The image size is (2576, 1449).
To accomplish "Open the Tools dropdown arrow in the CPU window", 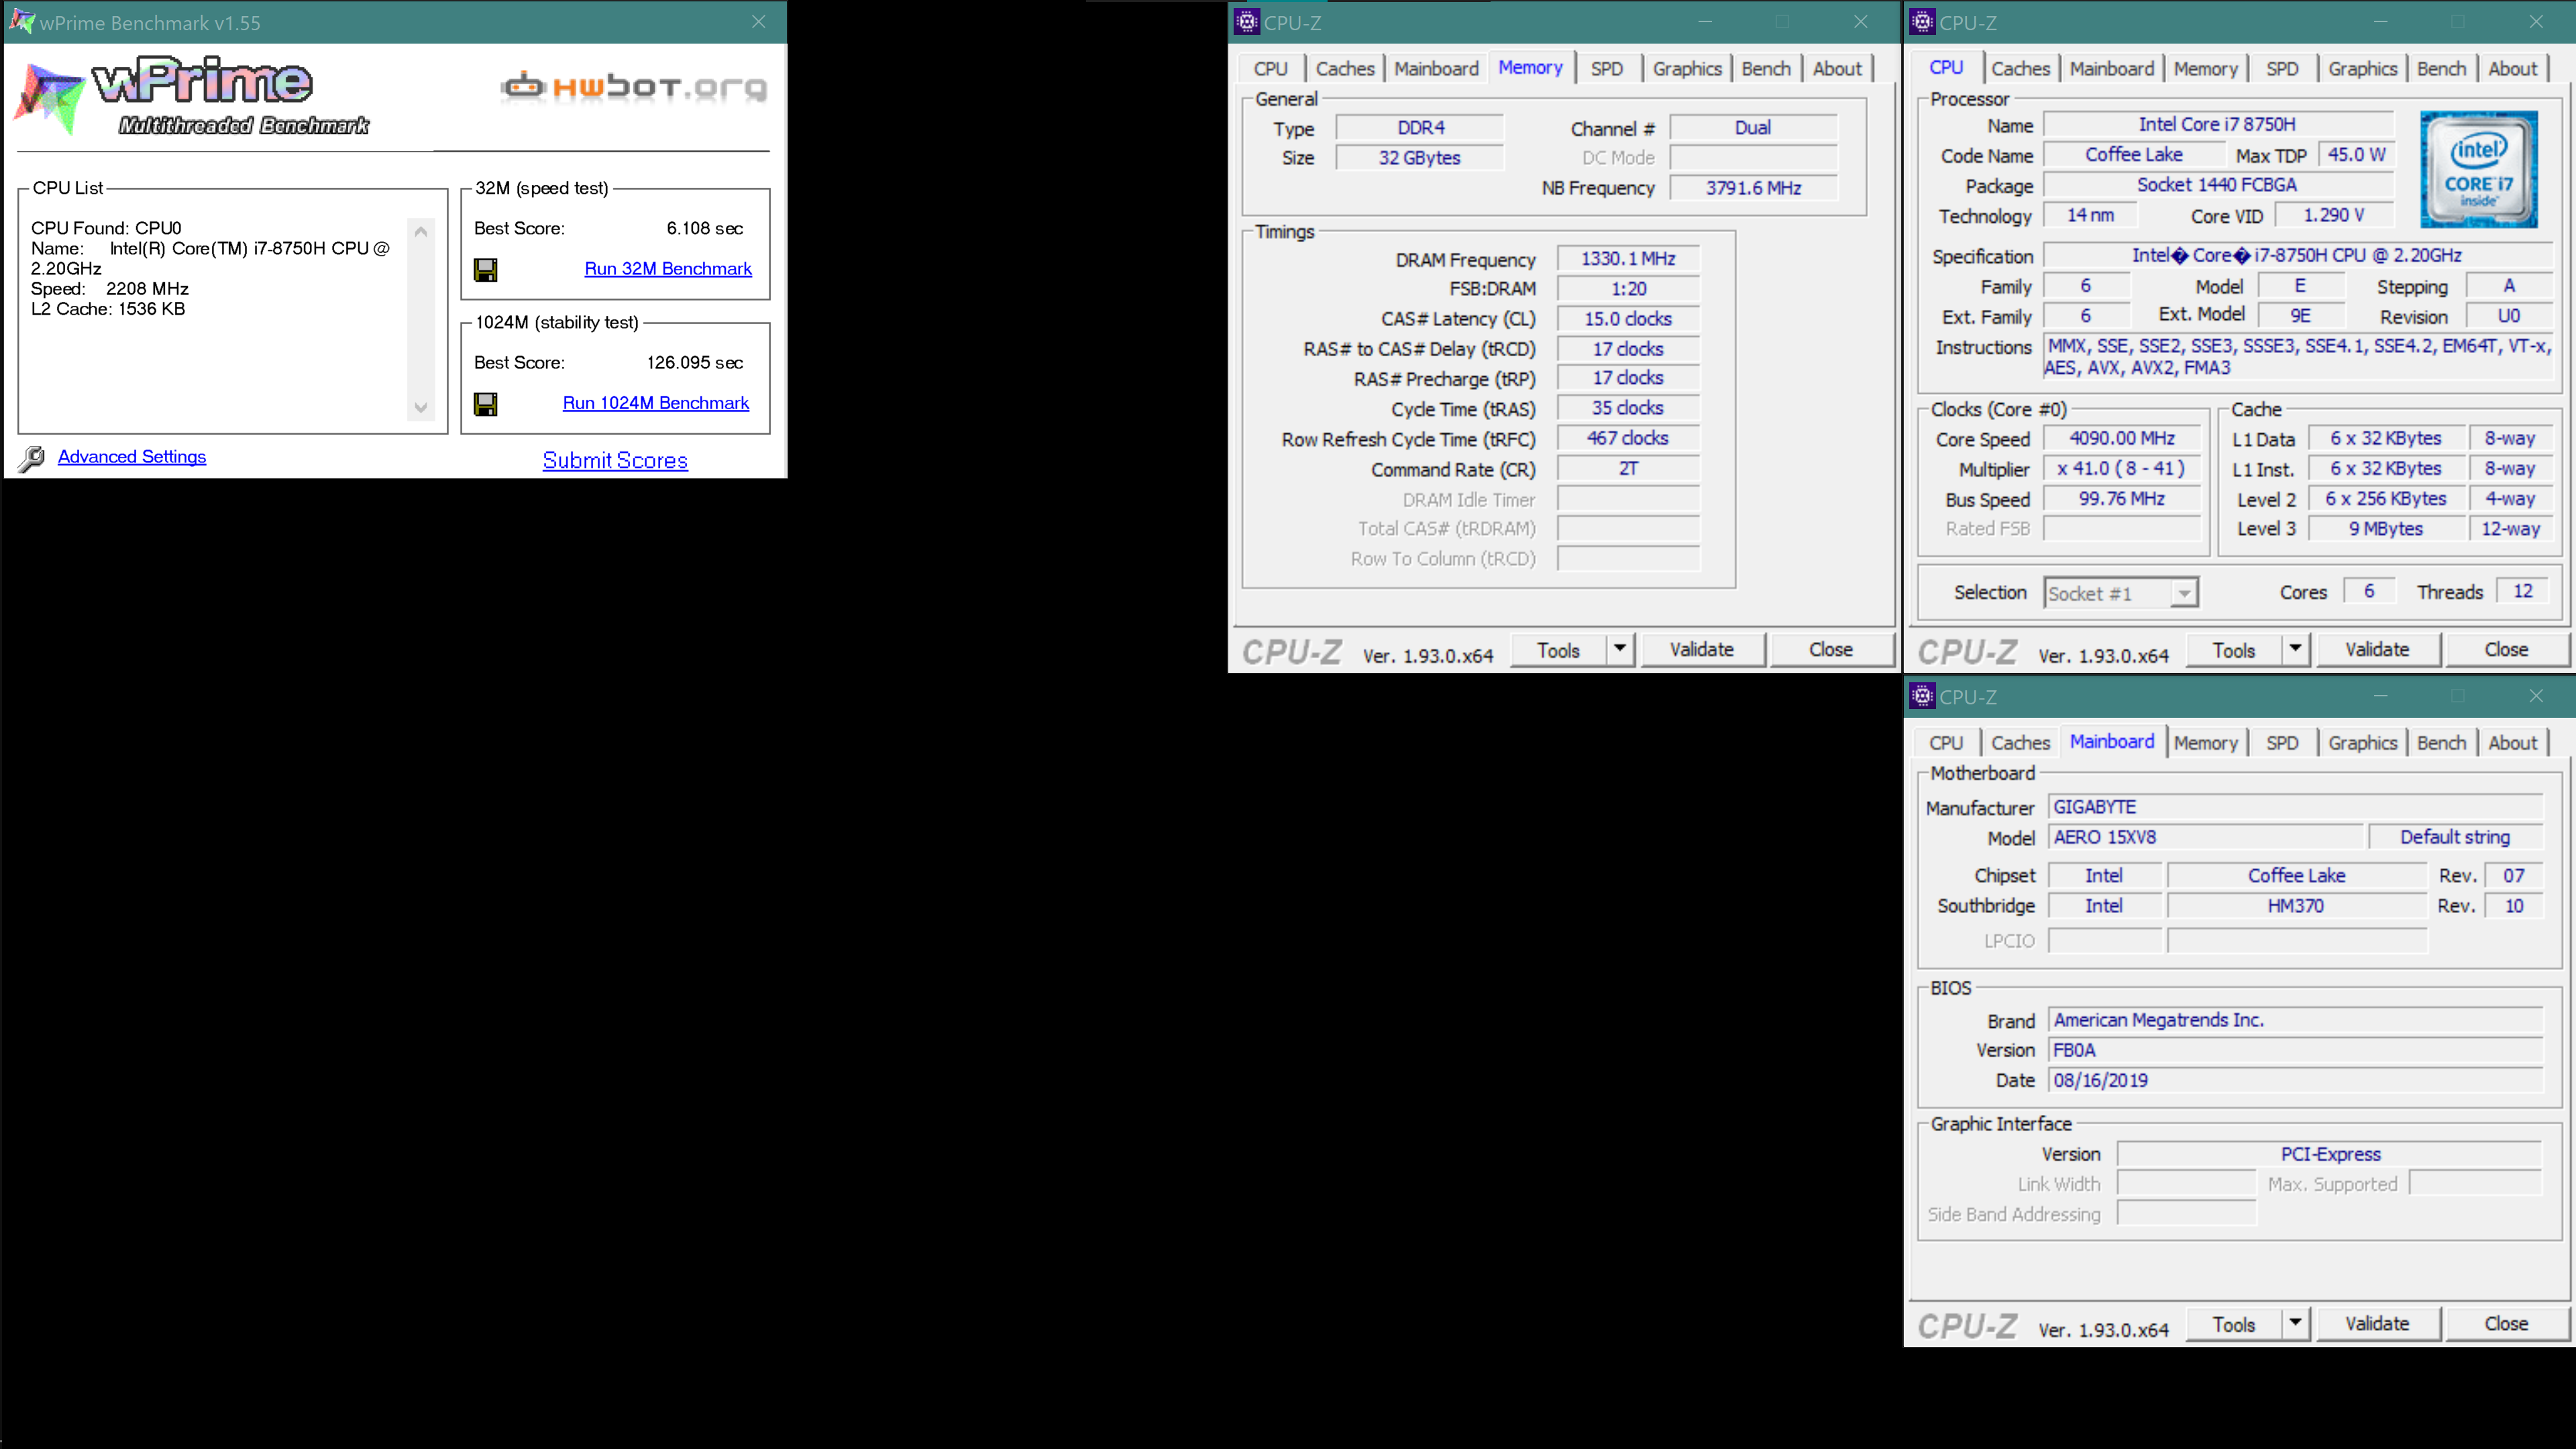I will click(x=2296, y=650).
